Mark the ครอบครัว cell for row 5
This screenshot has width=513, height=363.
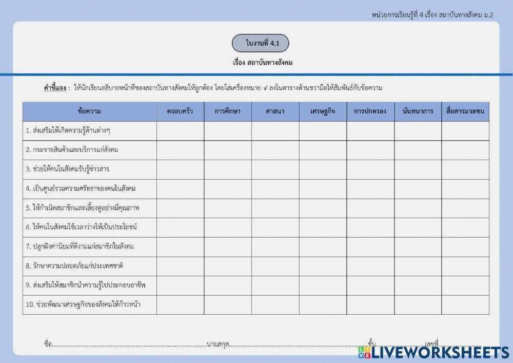click(180, 207)
